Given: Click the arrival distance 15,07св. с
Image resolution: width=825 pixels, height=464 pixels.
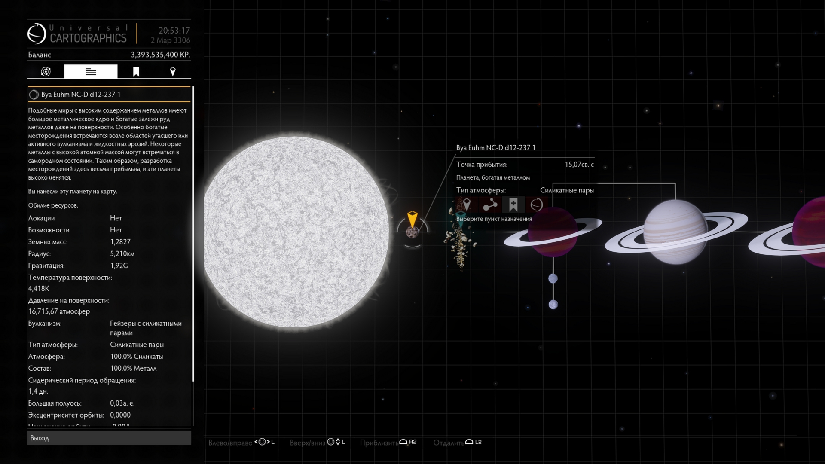Looking at the screenshot, I should coord(579,165).
